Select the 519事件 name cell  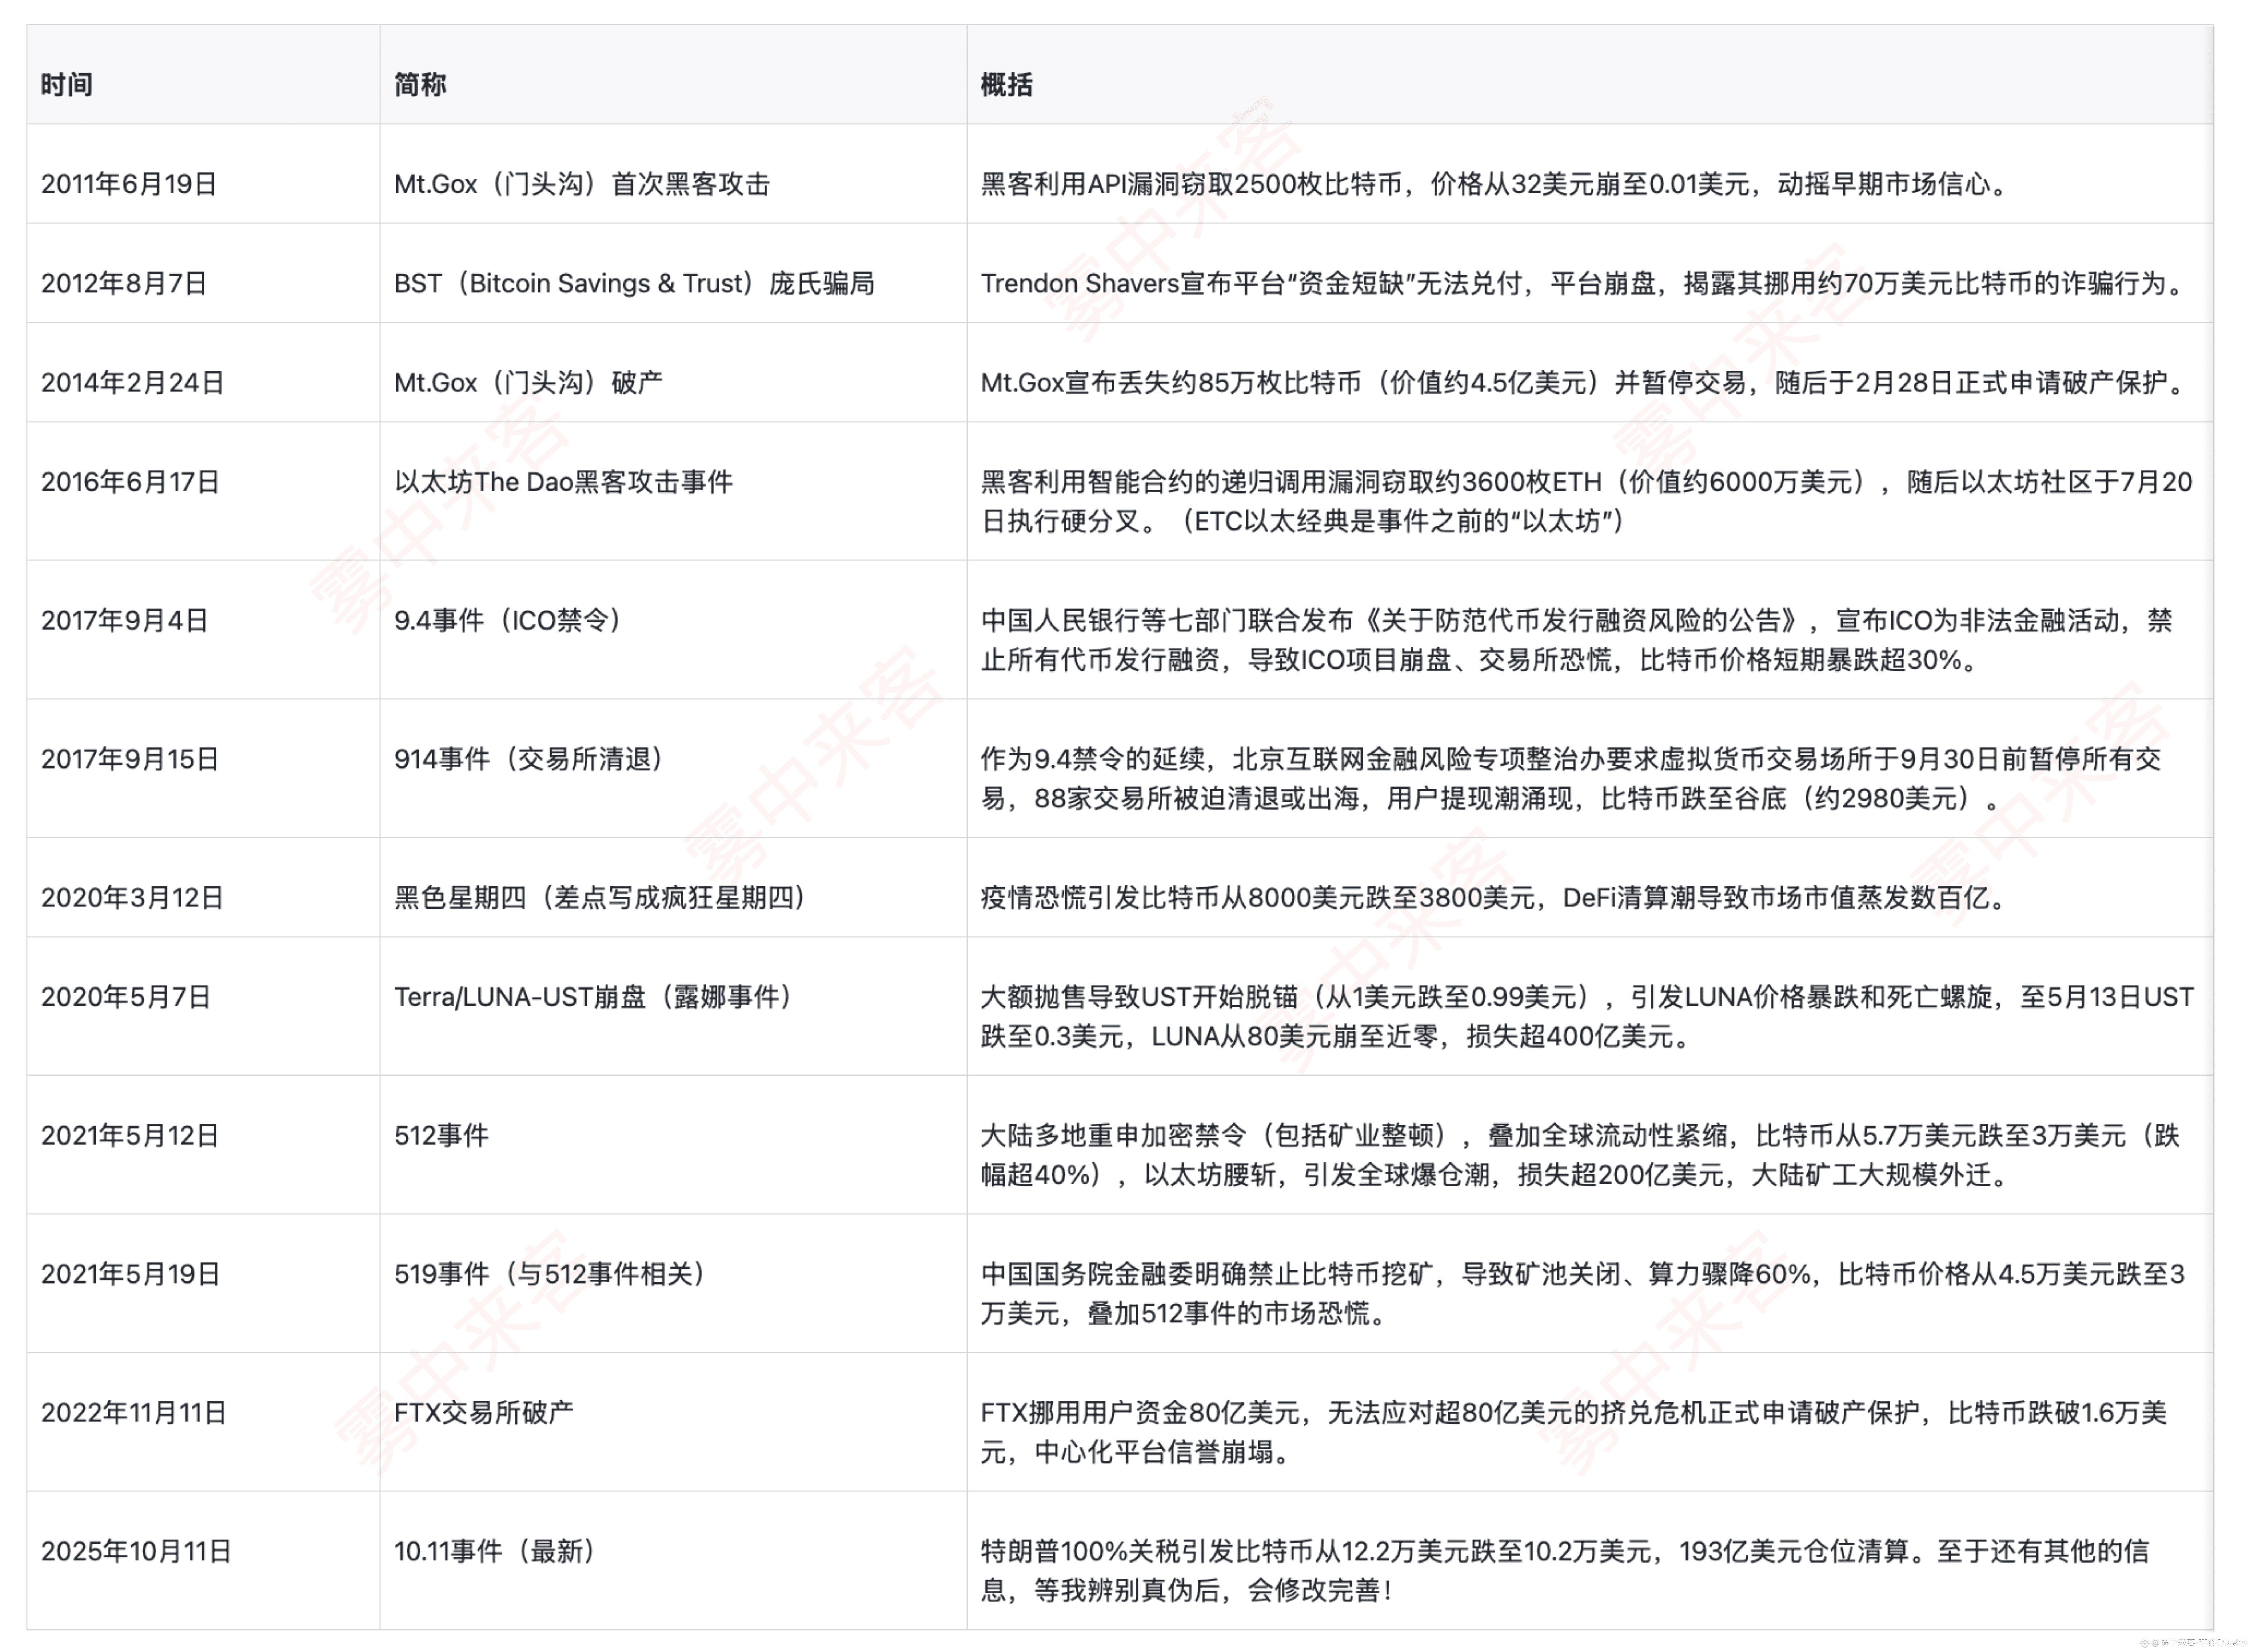pos(550,1274)
